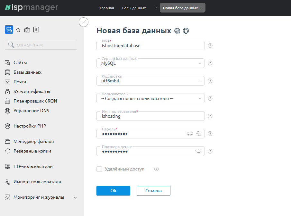Click the tree menu view icon in sidebar
Screen dimensions: 291x216
(x=9, y=30)
